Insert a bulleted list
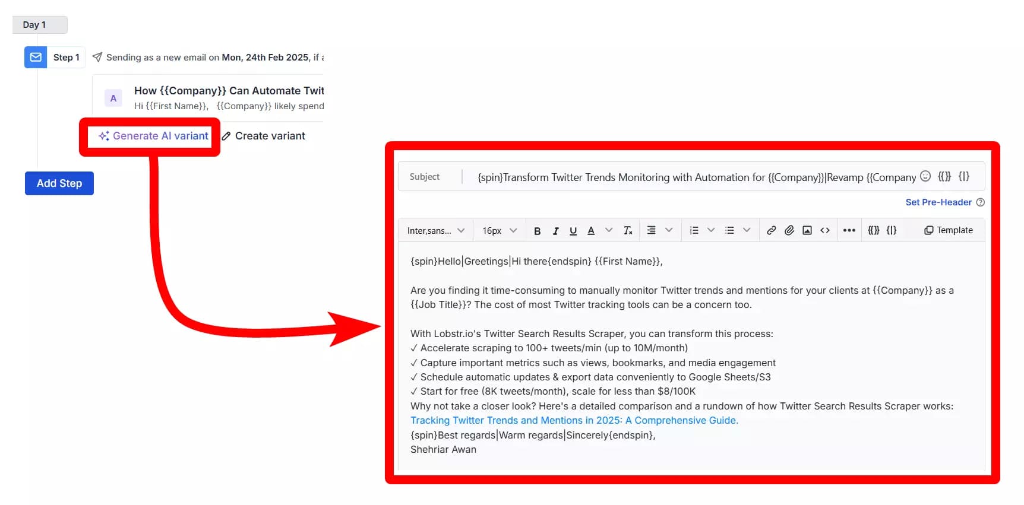This screenshot has height=505, width=1024. pyautogui.click(x=729, y=230)
